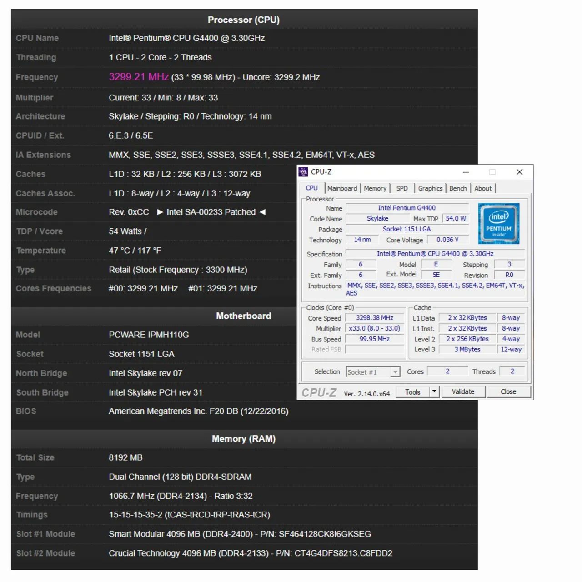
Task: Show the About tab
Action: [x=483, y=188]
